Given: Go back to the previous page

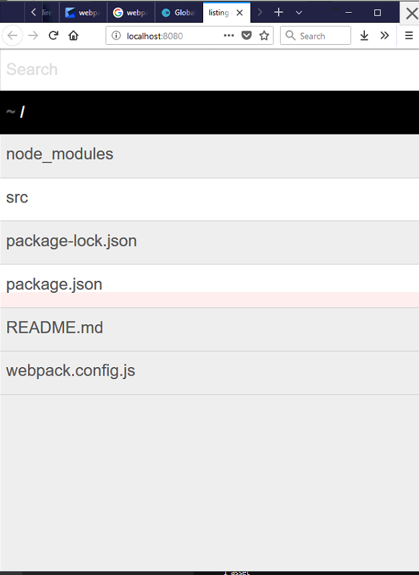Looking at the screenshot, I should (13, 35).
